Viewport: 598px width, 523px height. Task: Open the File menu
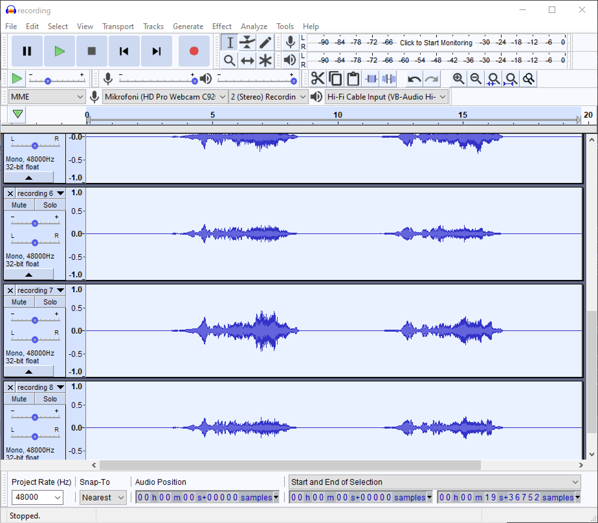[x=11, y=26]
